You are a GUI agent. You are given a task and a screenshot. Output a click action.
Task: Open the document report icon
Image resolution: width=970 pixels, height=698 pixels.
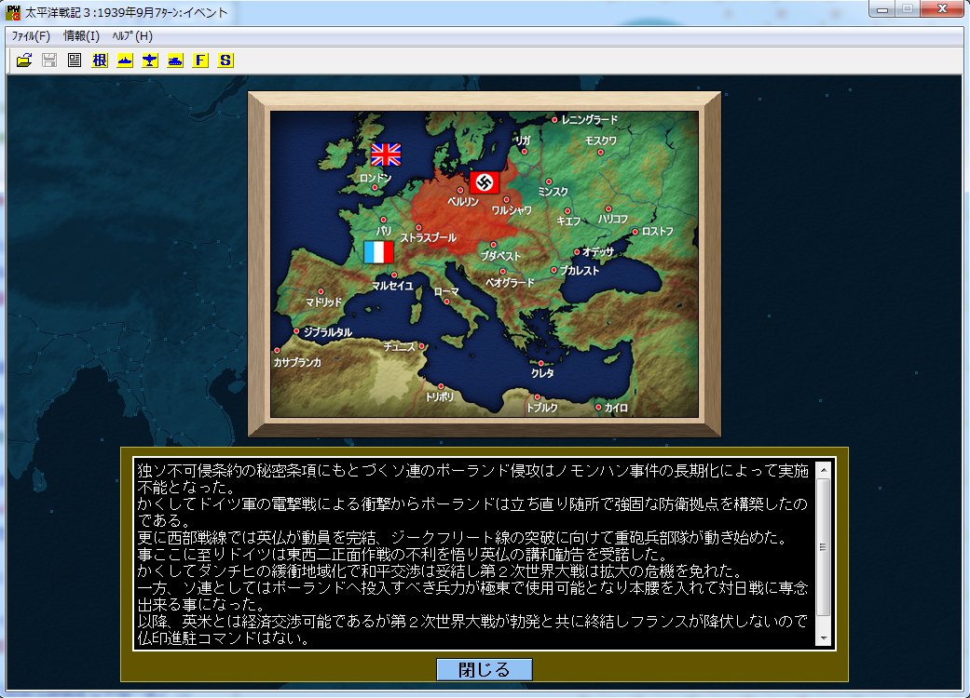point(75,60)
